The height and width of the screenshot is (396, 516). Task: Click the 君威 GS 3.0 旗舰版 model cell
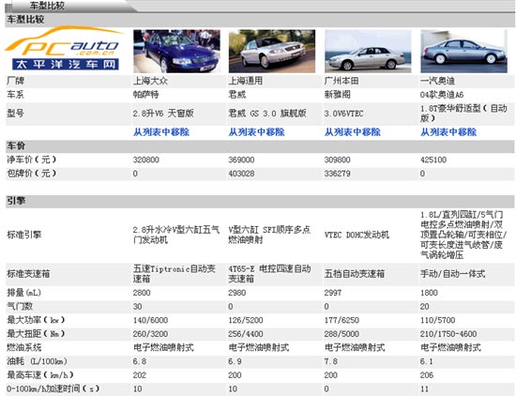(x=267, y=114)
